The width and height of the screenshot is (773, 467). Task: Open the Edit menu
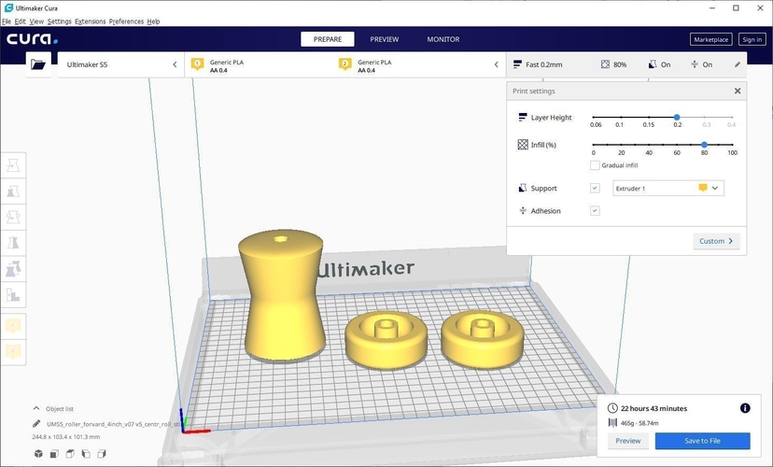21,21
